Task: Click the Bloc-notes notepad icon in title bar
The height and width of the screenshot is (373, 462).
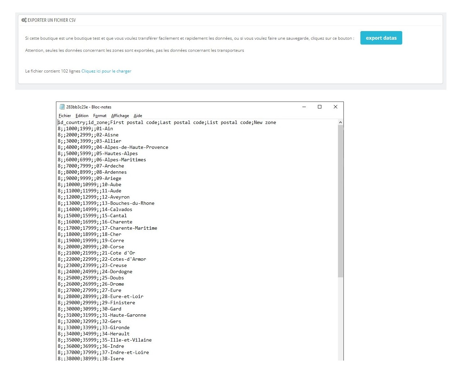Action: (62, 107)
